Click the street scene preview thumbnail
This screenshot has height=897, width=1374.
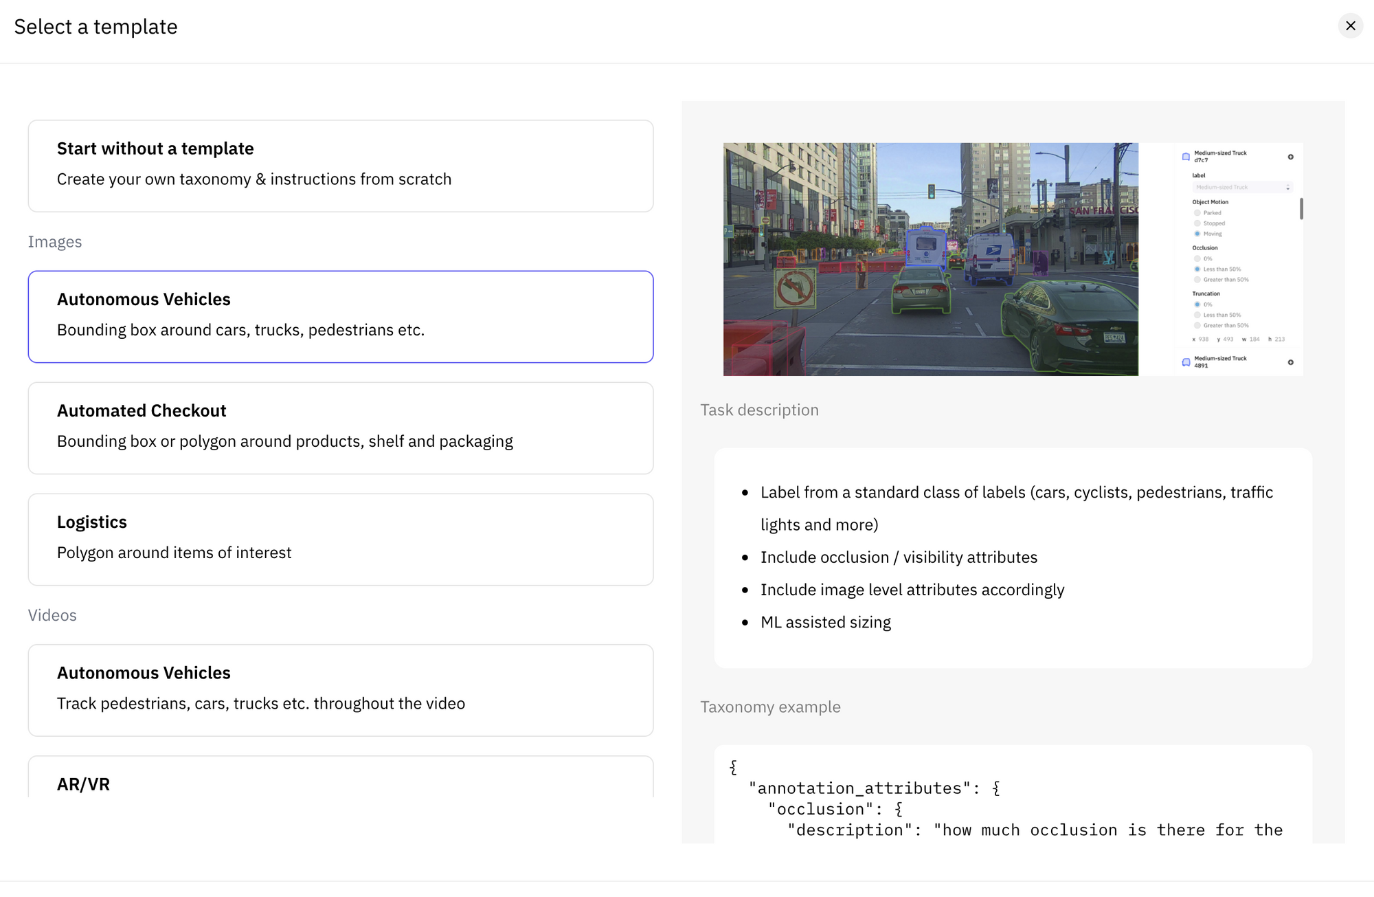tap(930, 259)
